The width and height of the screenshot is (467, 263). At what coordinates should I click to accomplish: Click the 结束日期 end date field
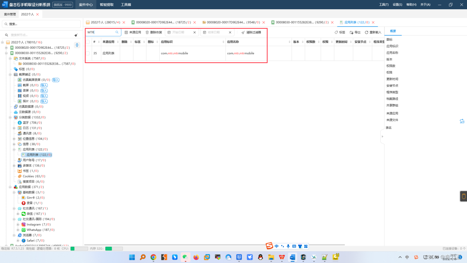click(214, 32)
